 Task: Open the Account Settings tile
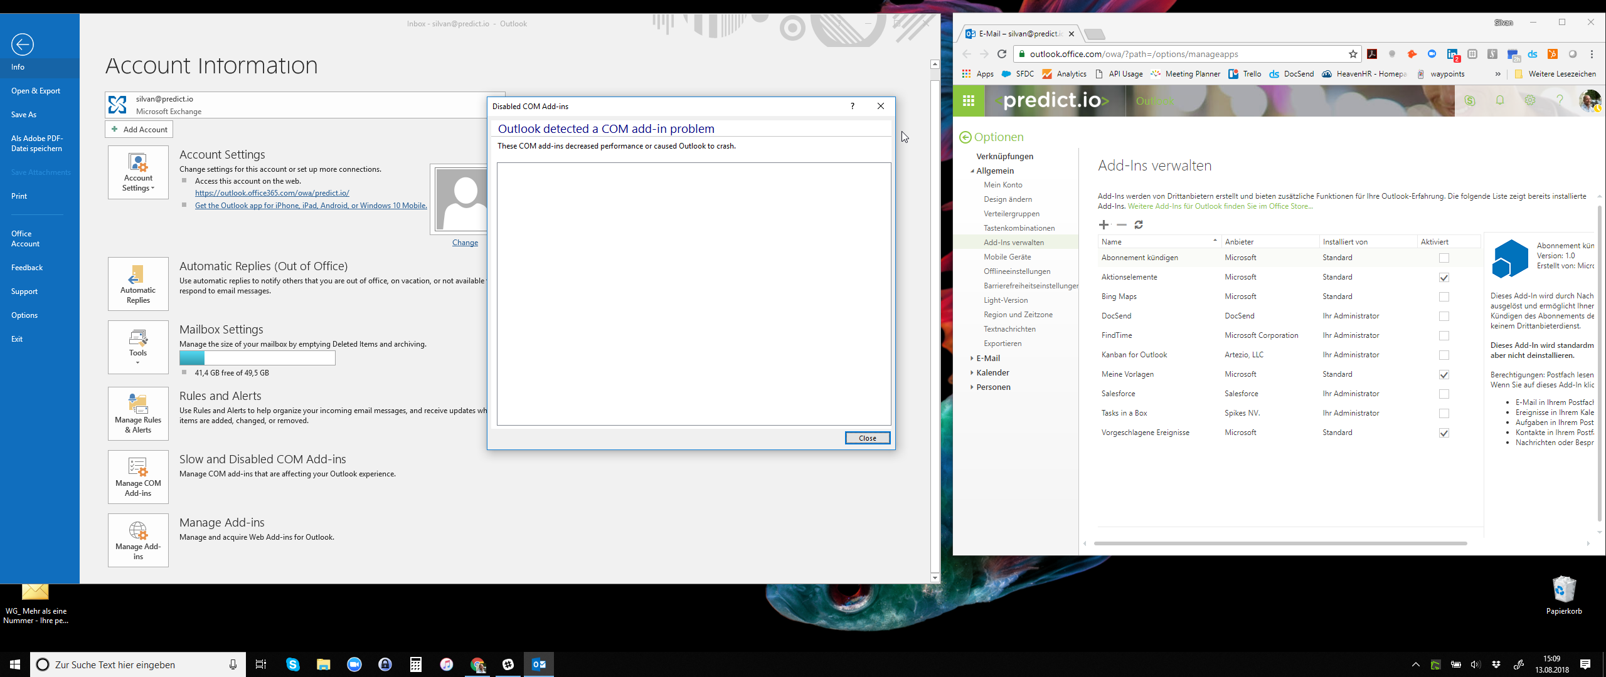pos(138,172)
